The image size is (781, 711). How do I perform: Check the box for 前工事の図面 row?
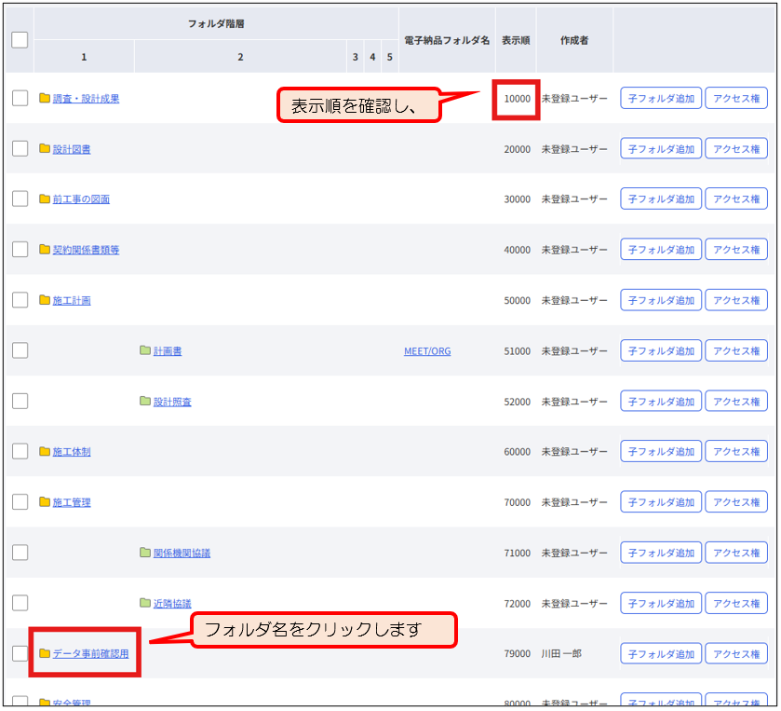20,198
